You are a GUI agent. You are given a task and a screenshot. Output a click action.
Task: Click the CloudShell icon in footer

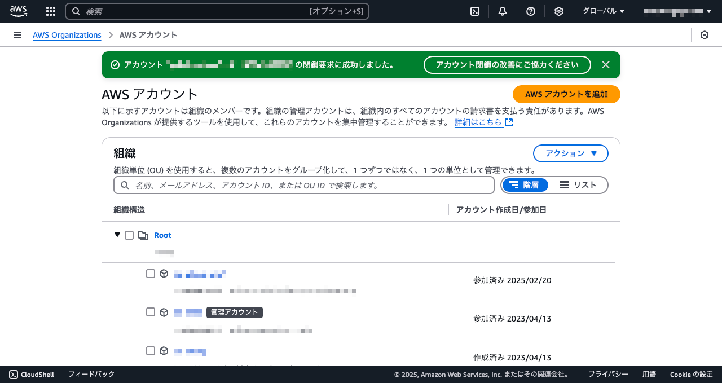click(14, 374)
